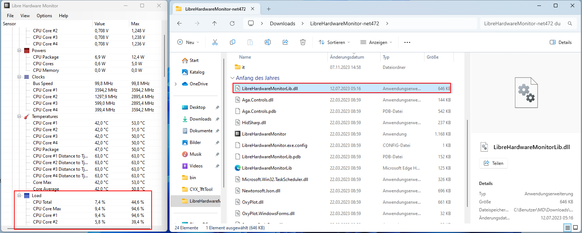
Task: Expand the OneDrive node in sidebar
Action: 176,84
